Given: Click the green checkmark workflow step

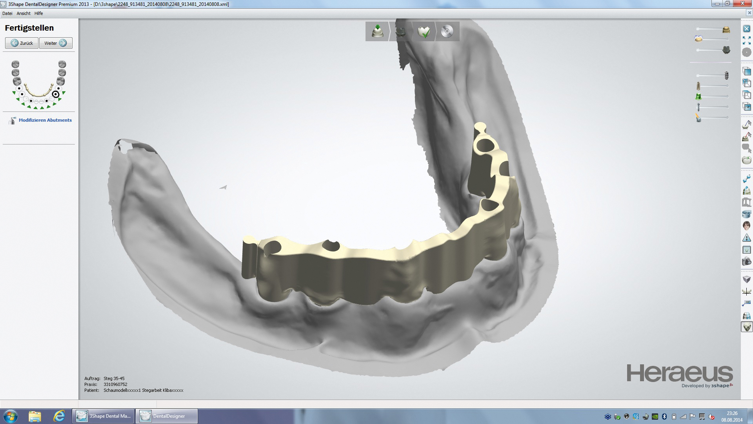Looking at the screenshot, I should pyautogui.click(x=424, y=31).
